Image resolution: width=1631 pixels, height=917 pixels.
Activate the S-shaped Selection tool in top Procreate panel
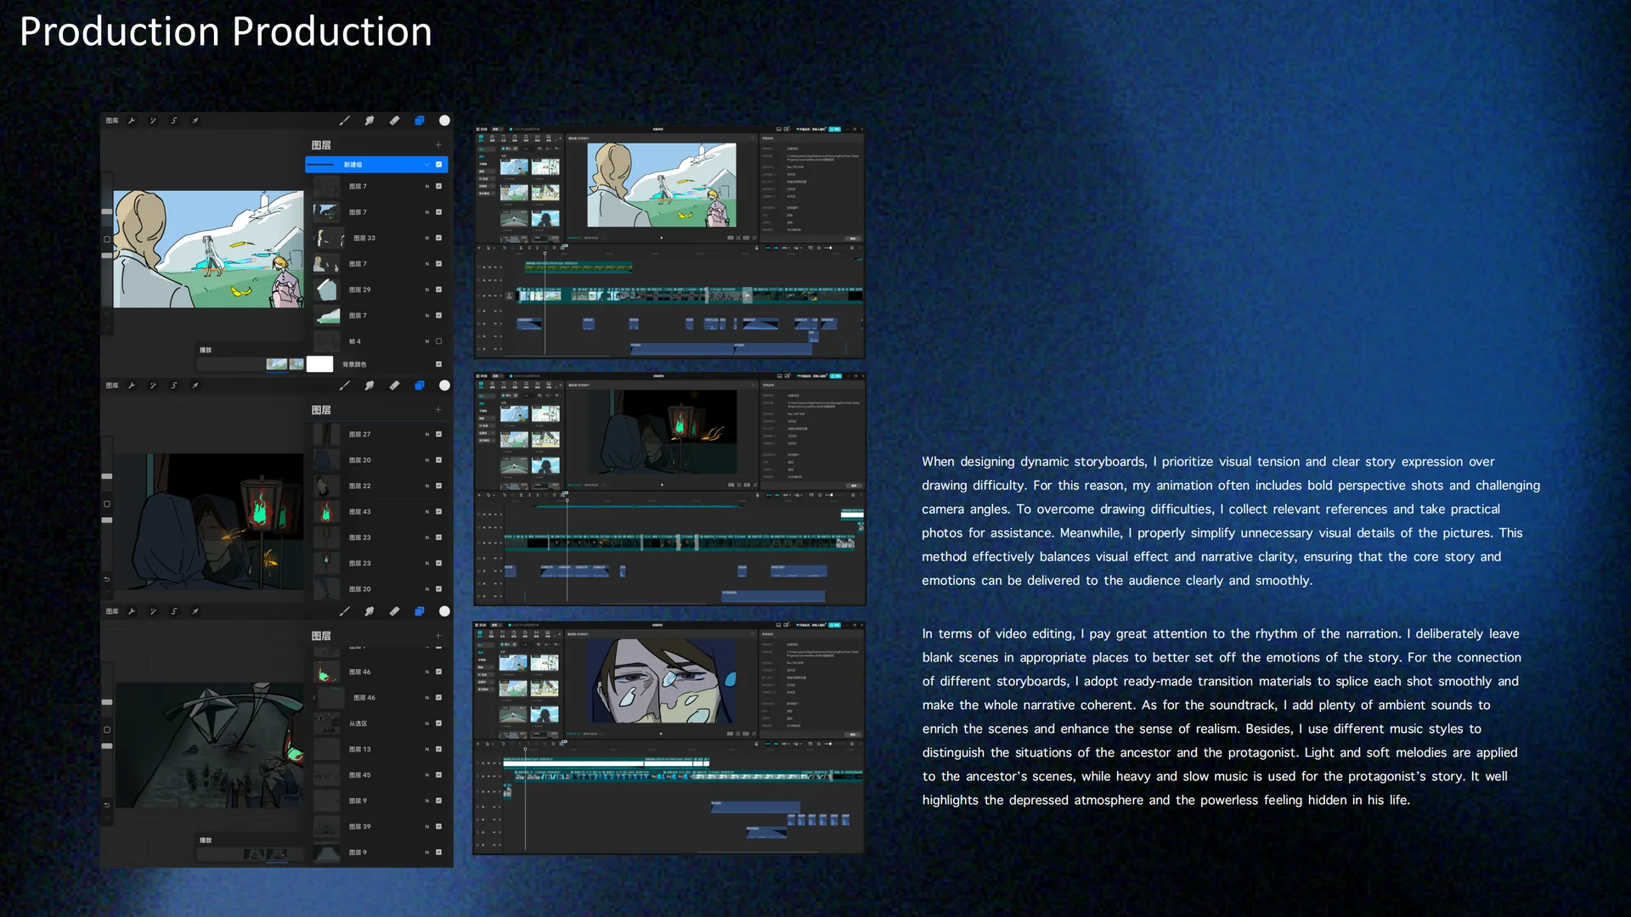click(174, 121)
